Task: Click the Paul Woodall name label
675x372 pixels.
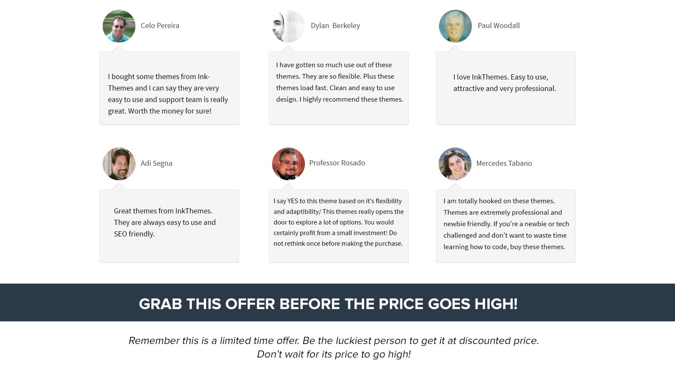Action: tap(498, 26)
